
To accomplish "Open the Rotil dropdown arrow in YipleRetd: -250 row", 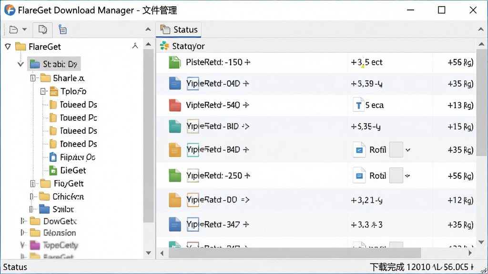I will (407, 176).
